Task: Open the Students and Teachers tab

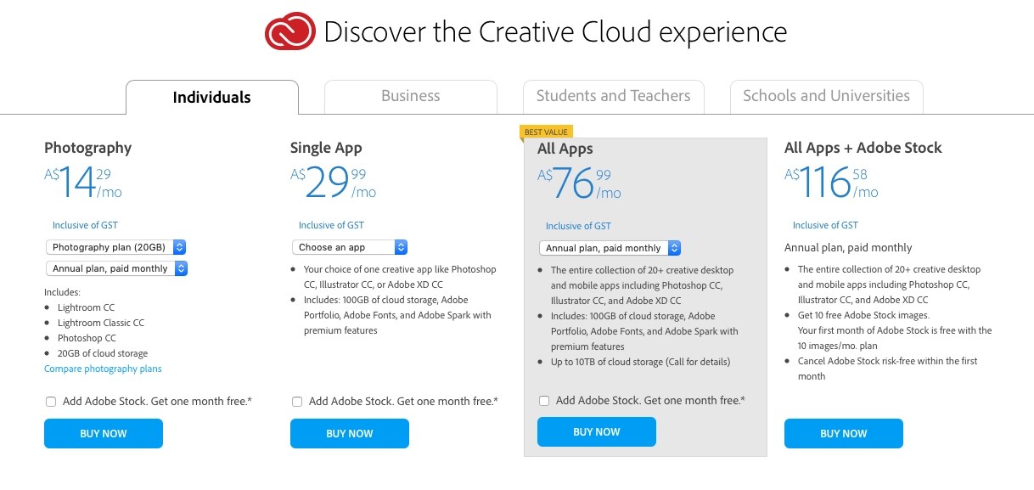Action: pos(612,96)
